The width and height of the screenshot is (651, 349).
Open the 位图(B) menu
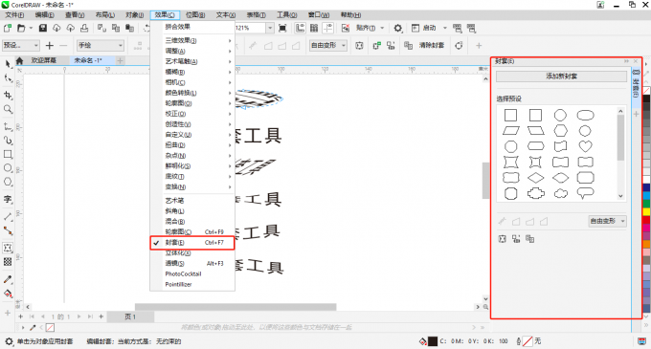coord(195,15)
